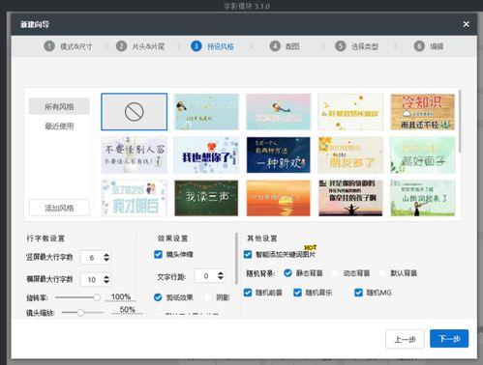Choose the yellow stars style thumbnail

350,112
